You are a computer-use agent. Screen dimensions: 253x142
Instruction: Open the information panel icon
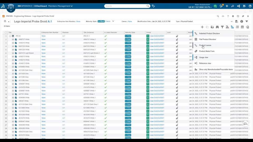point(242,21)
